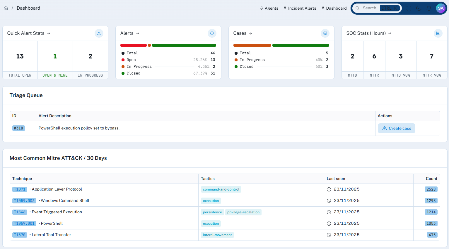
Task: Open Incident Alerts from top navigation
Action: [x=302, y=8]
